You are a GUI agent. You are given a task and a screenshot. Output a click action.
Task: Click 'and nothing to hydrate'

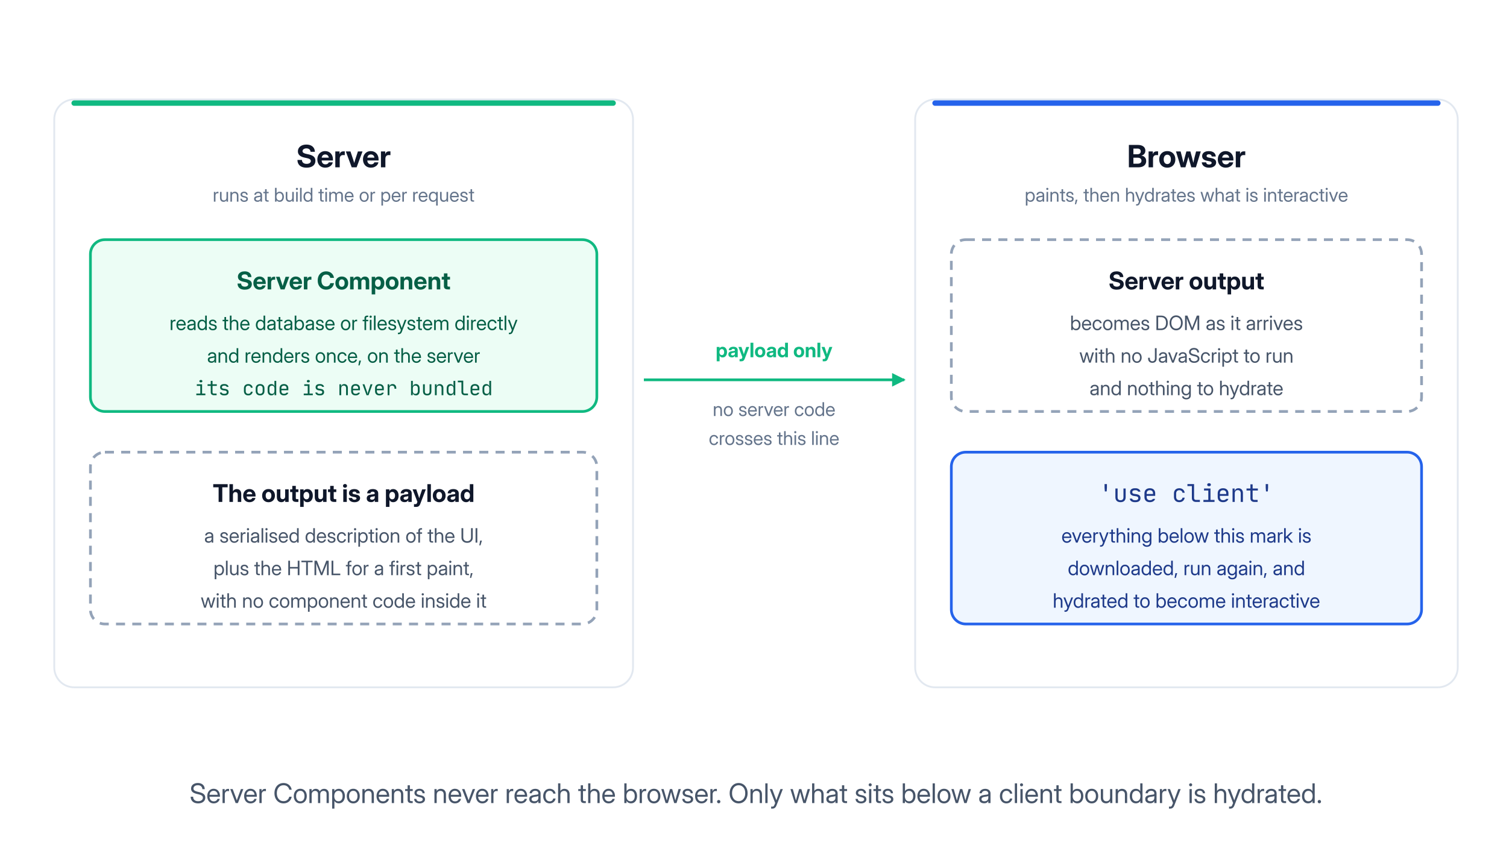[x=1185, y=389]
